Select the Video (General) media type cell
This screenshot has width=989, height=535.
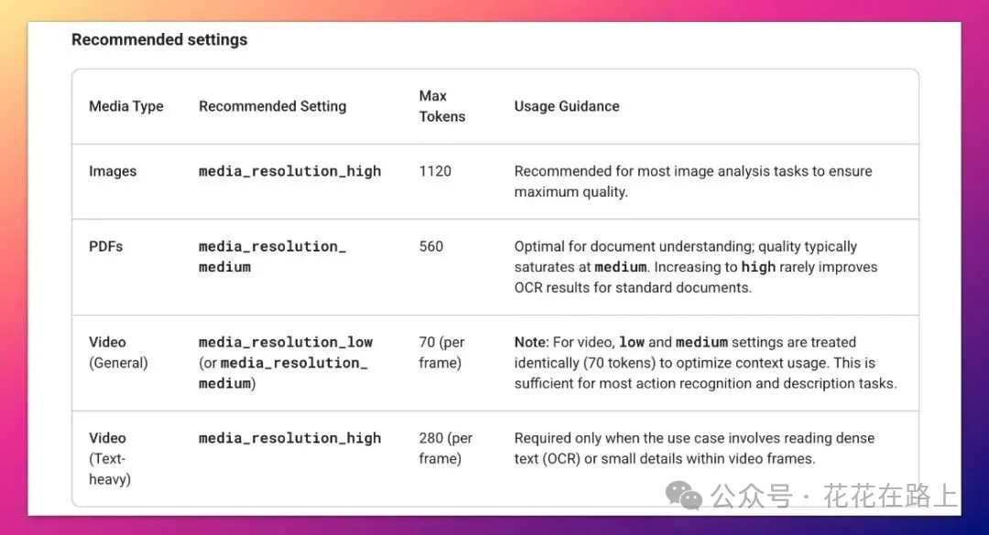coord(118,352)
